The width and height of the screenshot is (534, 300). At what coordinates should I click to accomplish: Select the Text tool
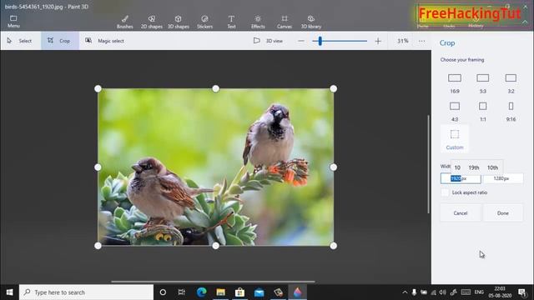(x=231, y=22)
